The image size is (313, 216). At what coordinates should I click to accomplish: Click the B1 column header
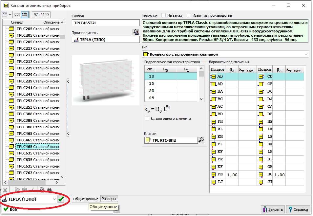(186, 69)
